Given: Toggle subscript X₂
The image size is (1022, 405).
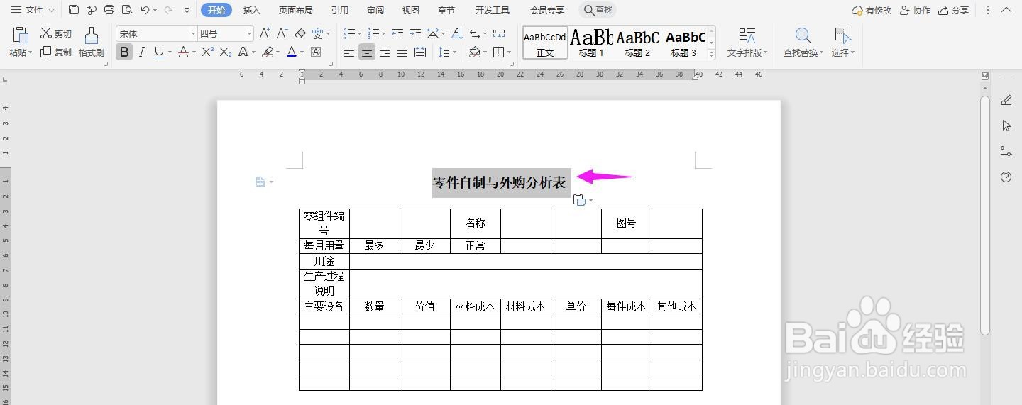Looking at the screenshot, I should [226, 52].
